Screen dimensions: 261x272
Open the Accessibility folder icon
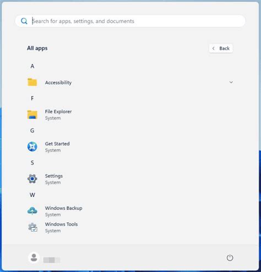(32, 82)
